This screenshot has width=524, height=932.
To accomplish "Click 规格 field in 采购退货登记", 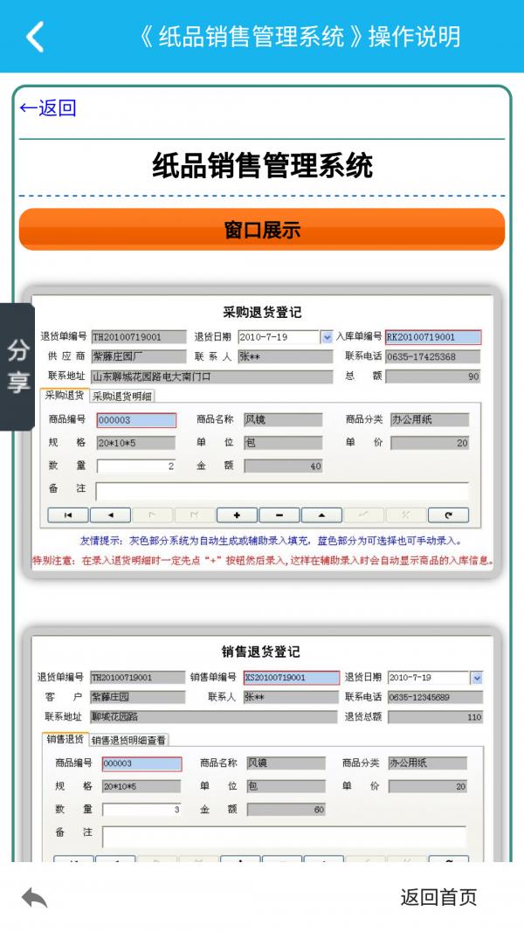I will tap(136, 444).
